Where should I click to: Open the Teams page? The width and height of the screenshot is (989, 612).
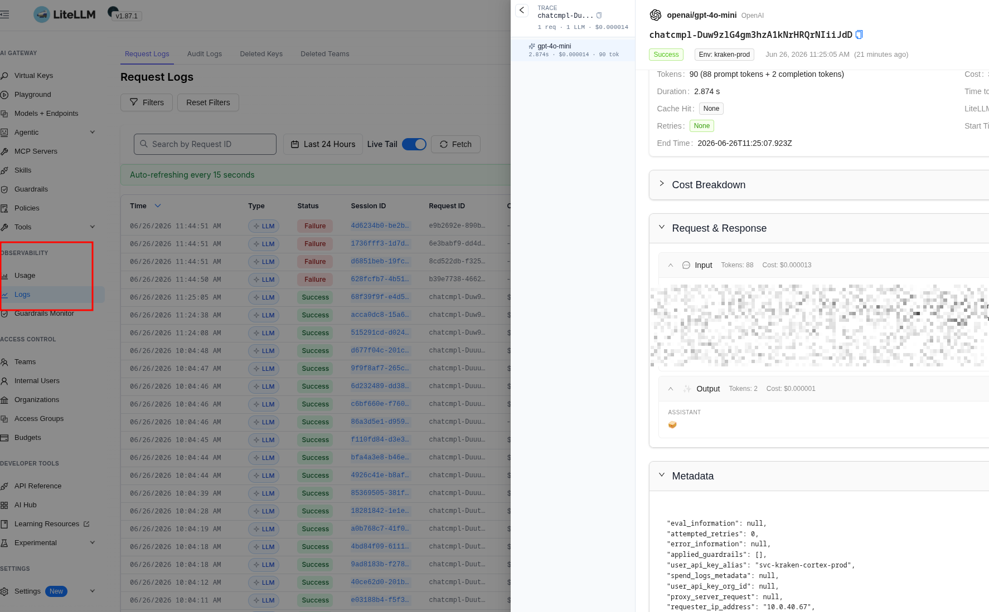[25, 362]
